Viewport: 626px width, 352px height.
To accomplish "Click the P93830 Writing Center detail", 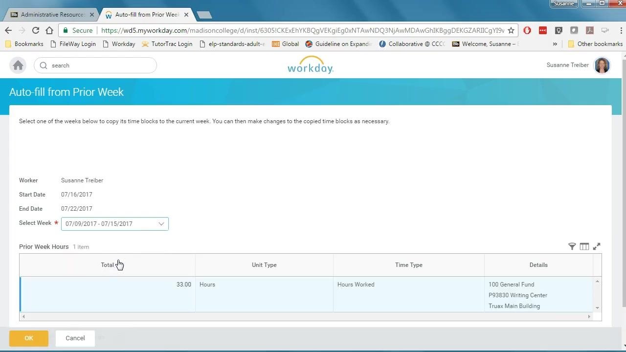I will click(x=518, y=295).
